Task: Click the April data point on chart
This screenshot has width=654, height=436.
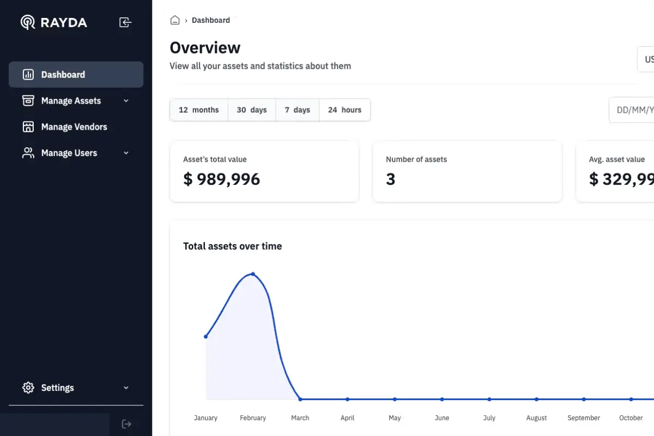Action: [347, 399]
